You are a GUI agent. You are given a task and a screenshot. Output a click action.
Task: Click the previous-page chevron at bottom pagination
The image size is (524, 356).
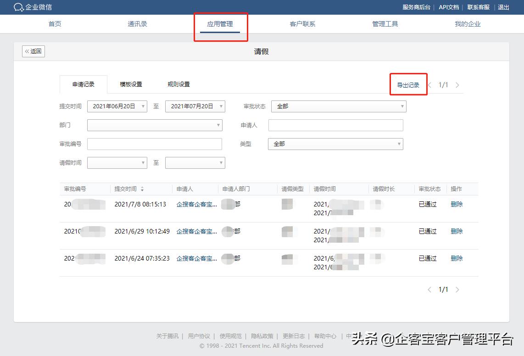click(429, 289)
